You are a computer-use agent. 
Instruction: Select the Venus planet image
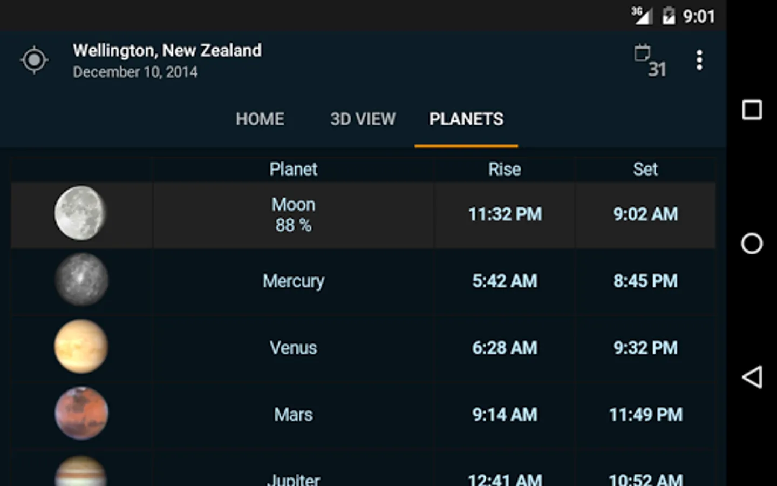click(81, 347)
